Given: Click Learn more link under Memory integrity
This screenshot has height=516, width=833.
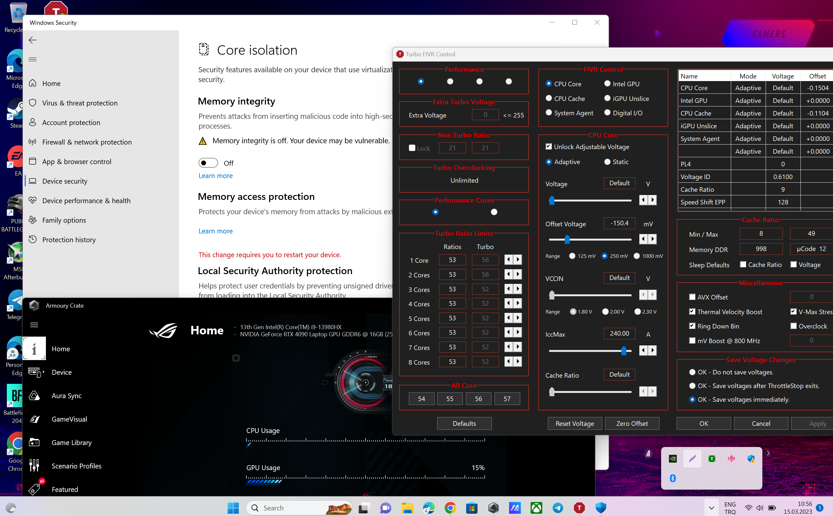Looking at the screenshot, I should [x=216, y=175].
